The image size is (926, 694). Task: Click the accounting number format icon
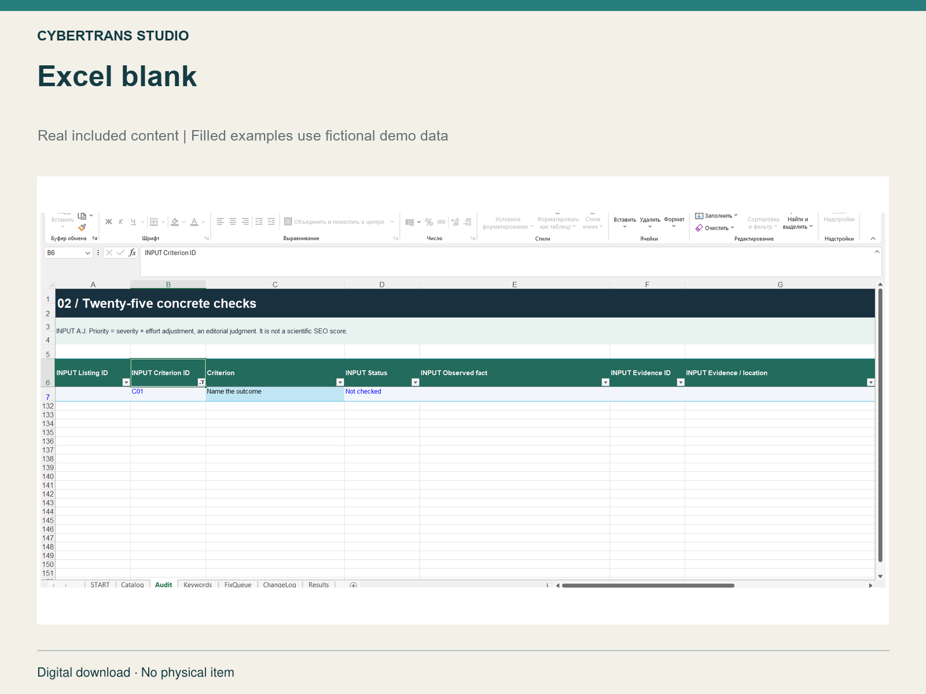point(410,222)
